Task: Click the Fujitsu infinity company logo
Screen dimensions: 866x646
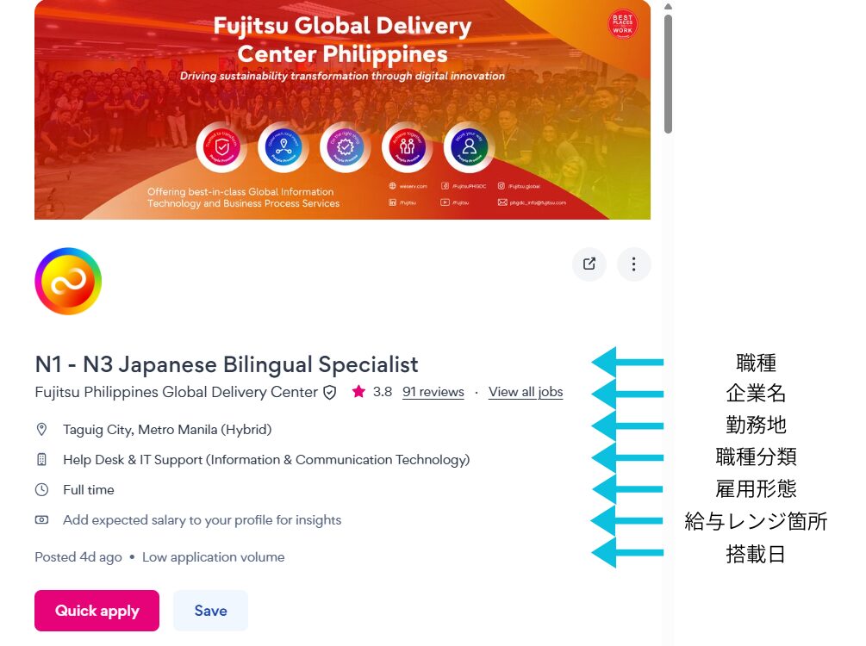Action: pos(68,281)
